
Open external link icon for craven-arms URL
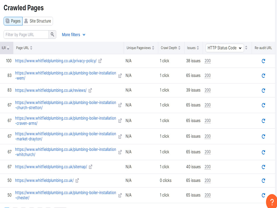[120, 121]
